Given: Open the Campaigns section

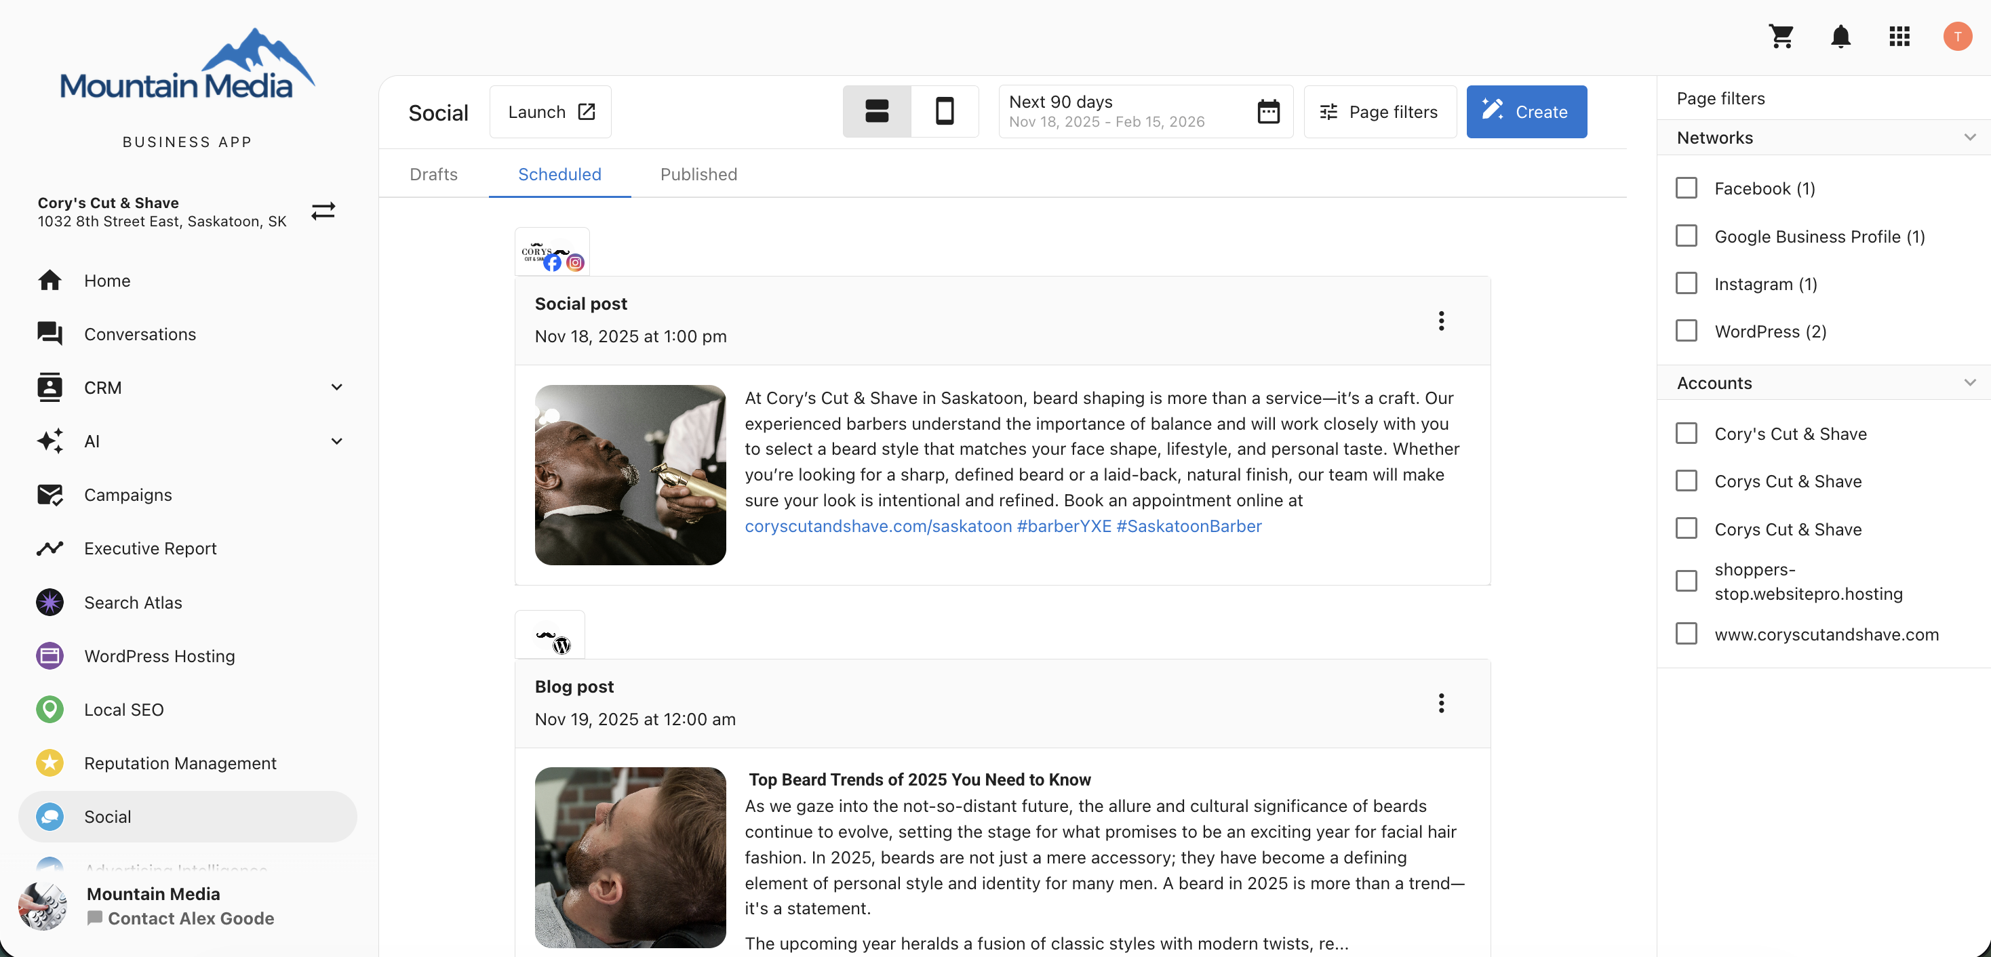Looking at the screenshot, I should (x=128, y=494).
